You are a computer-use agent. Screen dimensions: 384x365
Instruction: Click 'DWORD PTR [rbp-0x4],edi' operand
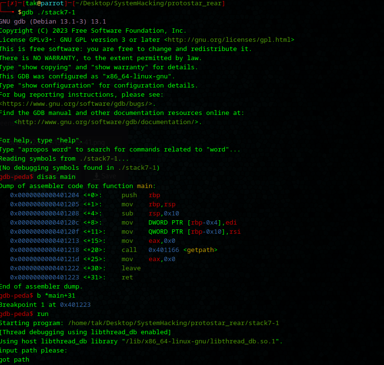point(193,223)
